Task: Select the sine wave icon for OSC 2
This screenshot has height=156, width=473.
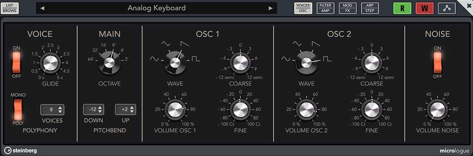Action: (x=286, y=59)
